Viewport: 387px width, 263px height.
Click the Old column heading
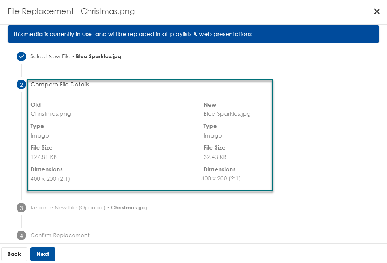pyautogui.click(x=36, y=105)
